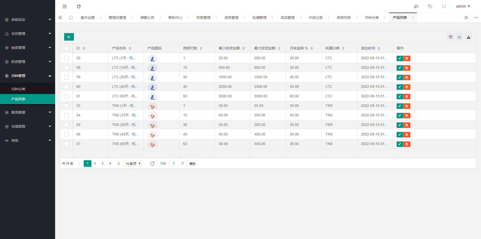Click the print icon above the table

click(459, 37)
